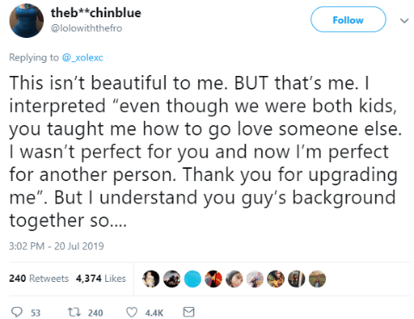The image size is (414, 319).
Task: Click first liker avatar in the row
Action: pyautogui.click(x=151, y=278)
